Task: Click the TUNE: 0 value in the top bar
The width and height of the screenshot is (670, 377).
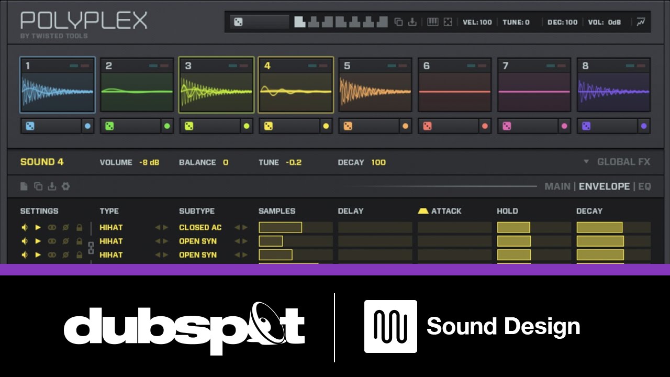Action: 516,22
